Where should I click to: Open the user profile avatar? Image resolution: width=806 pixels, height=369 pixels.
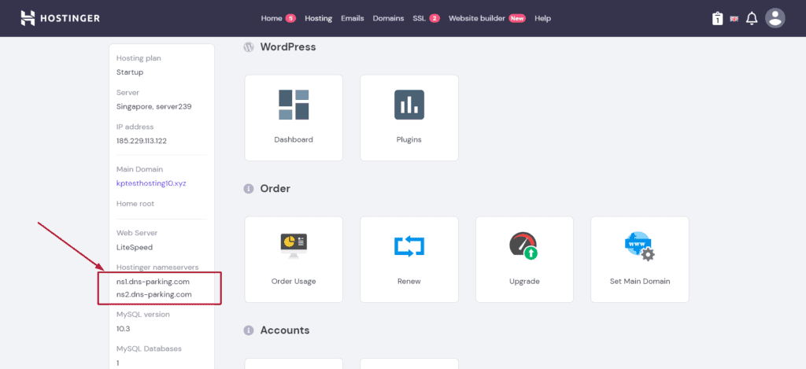775,18
